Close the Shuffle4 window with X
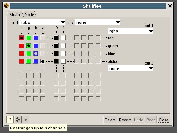Viewport: 177px width, 133px height. pyautogui.click(x=170, y=6)
